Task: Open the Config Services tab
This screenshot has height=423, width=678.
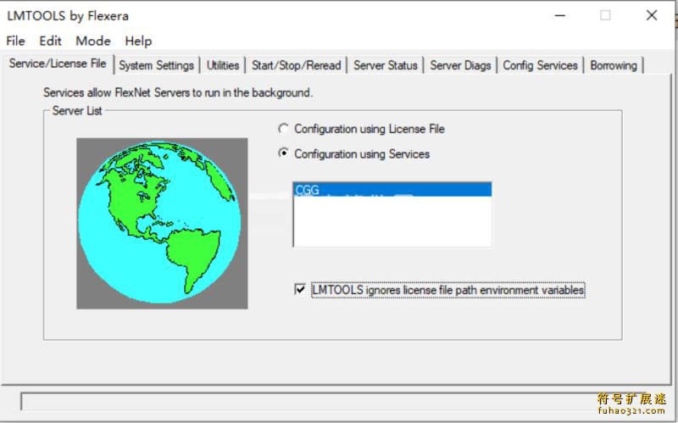Action: click(x=540, y=65)
